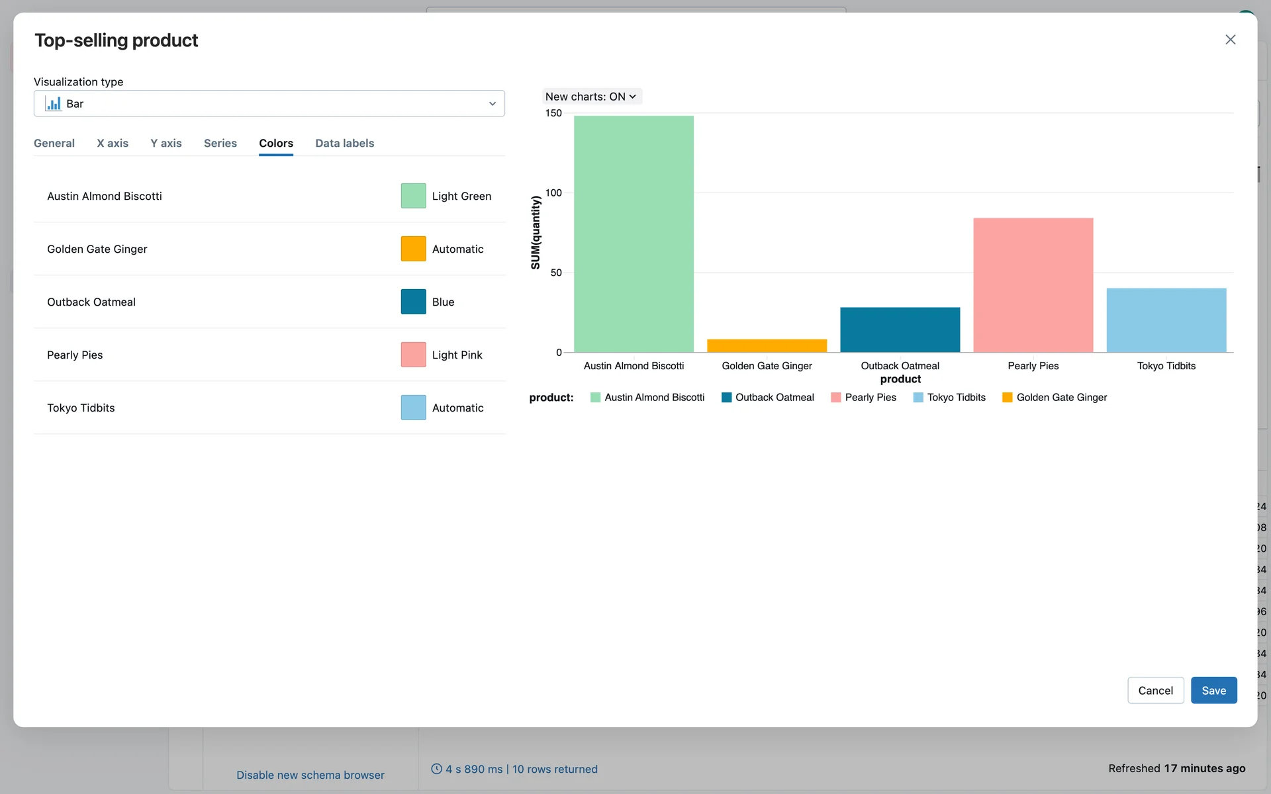This screenshot has width=1271, height=794.
Task: Click the bar chart icon in Visualization type
Action: pyautogui.click(x=53, y=104)
